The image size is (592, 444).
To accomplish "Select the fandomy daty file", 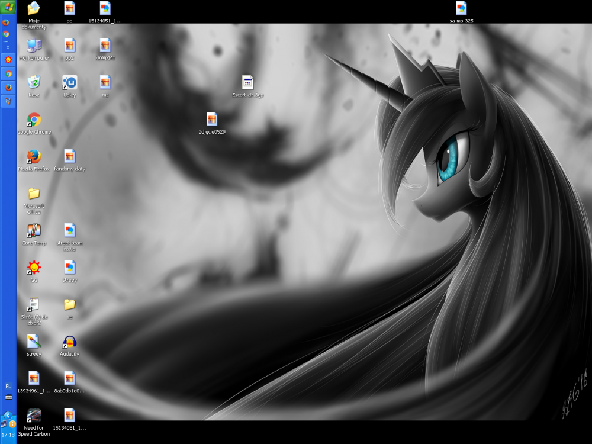I will click(69, 157).
